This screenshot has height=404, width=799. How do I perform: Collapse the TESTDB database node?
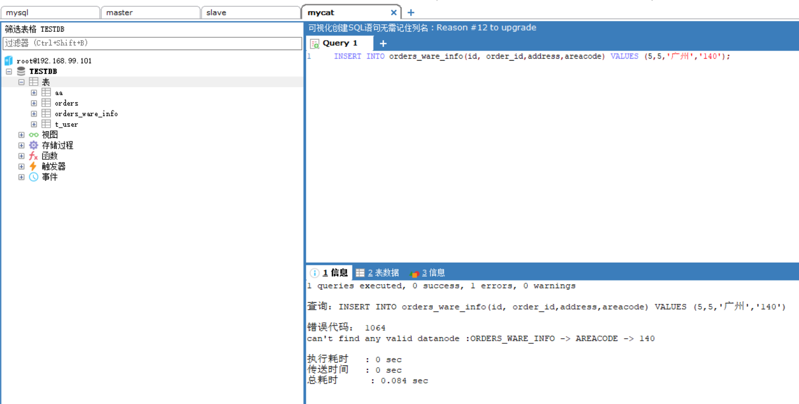(9, 71)
